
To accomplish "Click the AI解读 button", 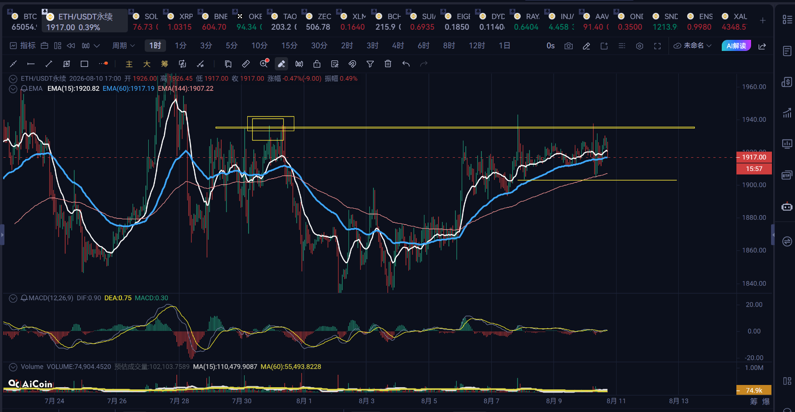I will pos(736,46).
